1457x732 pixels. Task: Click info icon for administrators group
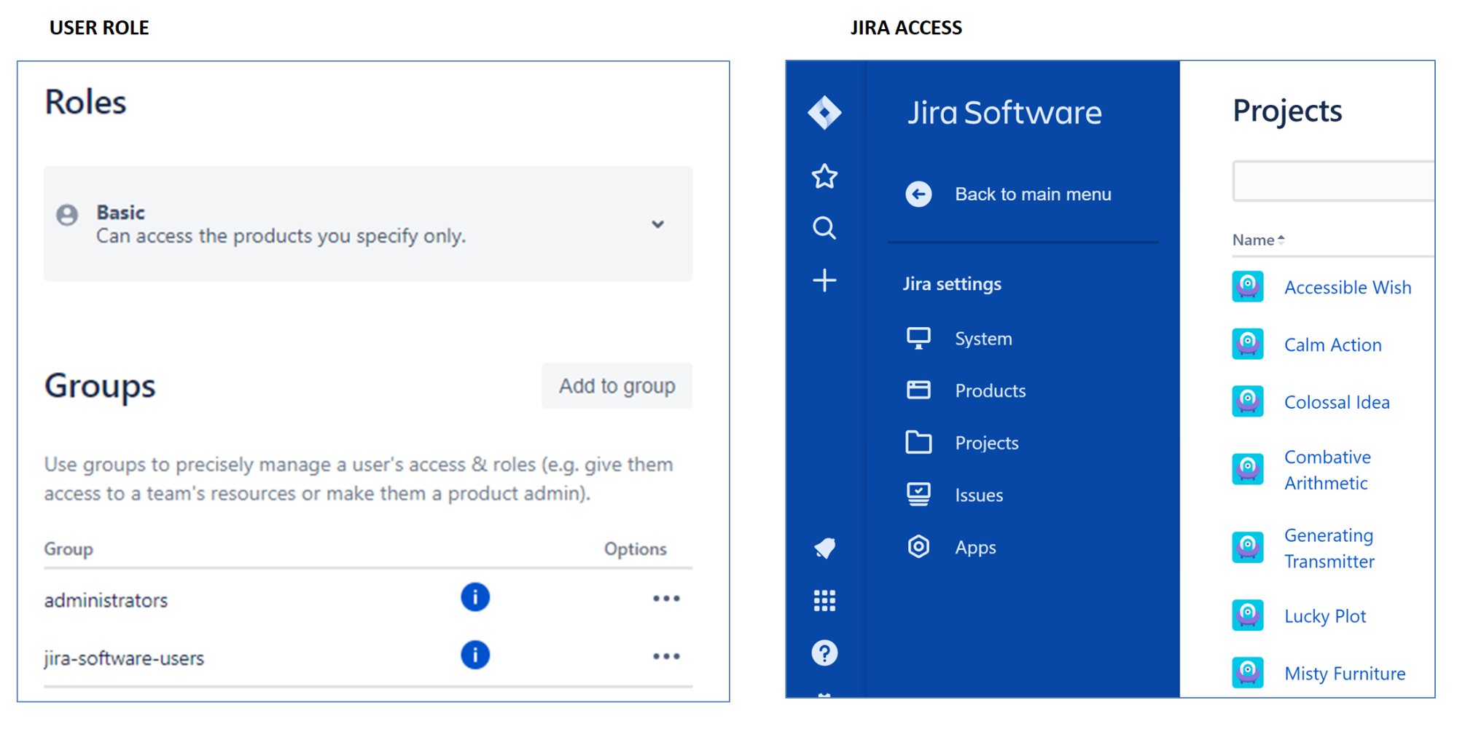click(475, 597)
